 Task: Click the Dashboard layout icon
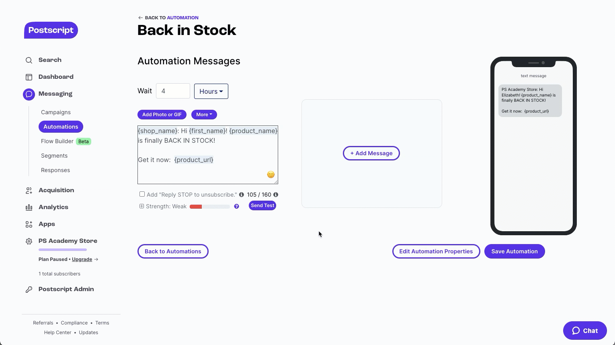click(29, 77)
